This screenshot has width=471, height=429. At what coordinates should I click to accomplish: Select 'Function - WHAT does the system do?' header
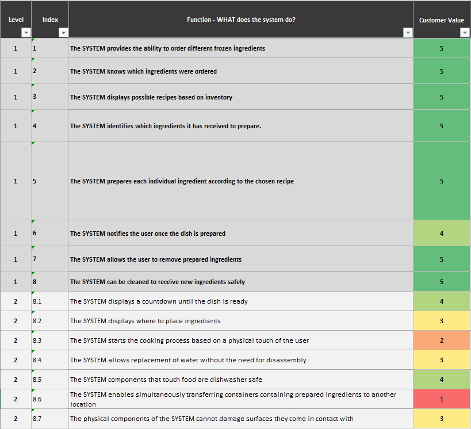[x=241, y=20]
